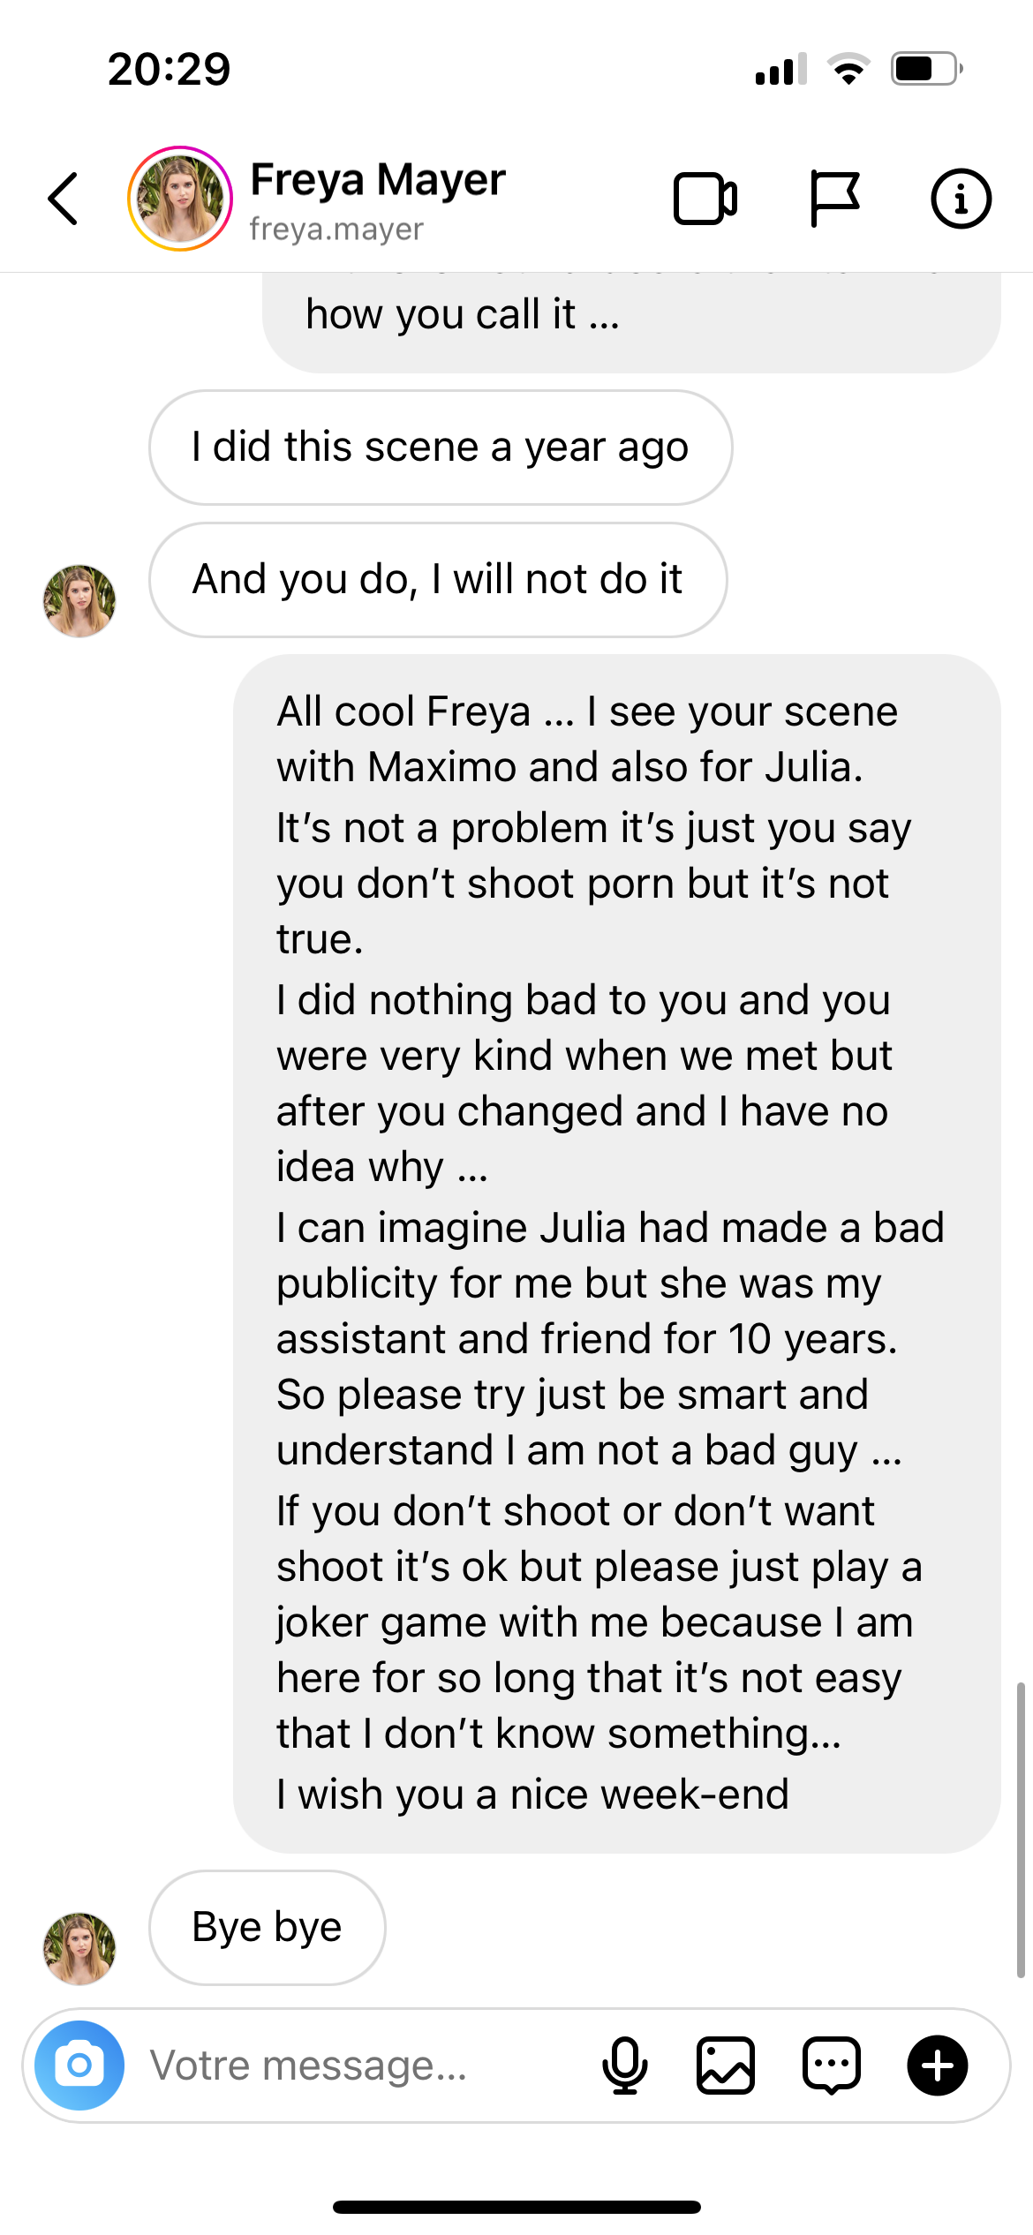
Task: Open the photo gallery picker icon
Action: point(726,2066)
